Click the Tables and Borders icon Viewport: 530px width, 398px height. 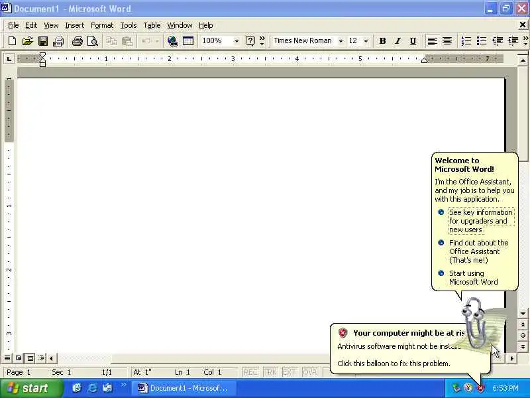[x=188, y=41]
